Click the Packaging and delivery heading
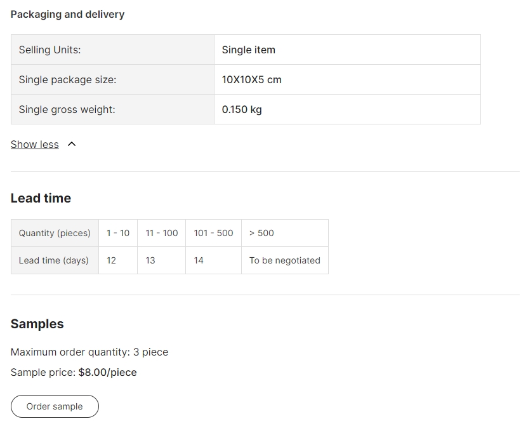 67,14
